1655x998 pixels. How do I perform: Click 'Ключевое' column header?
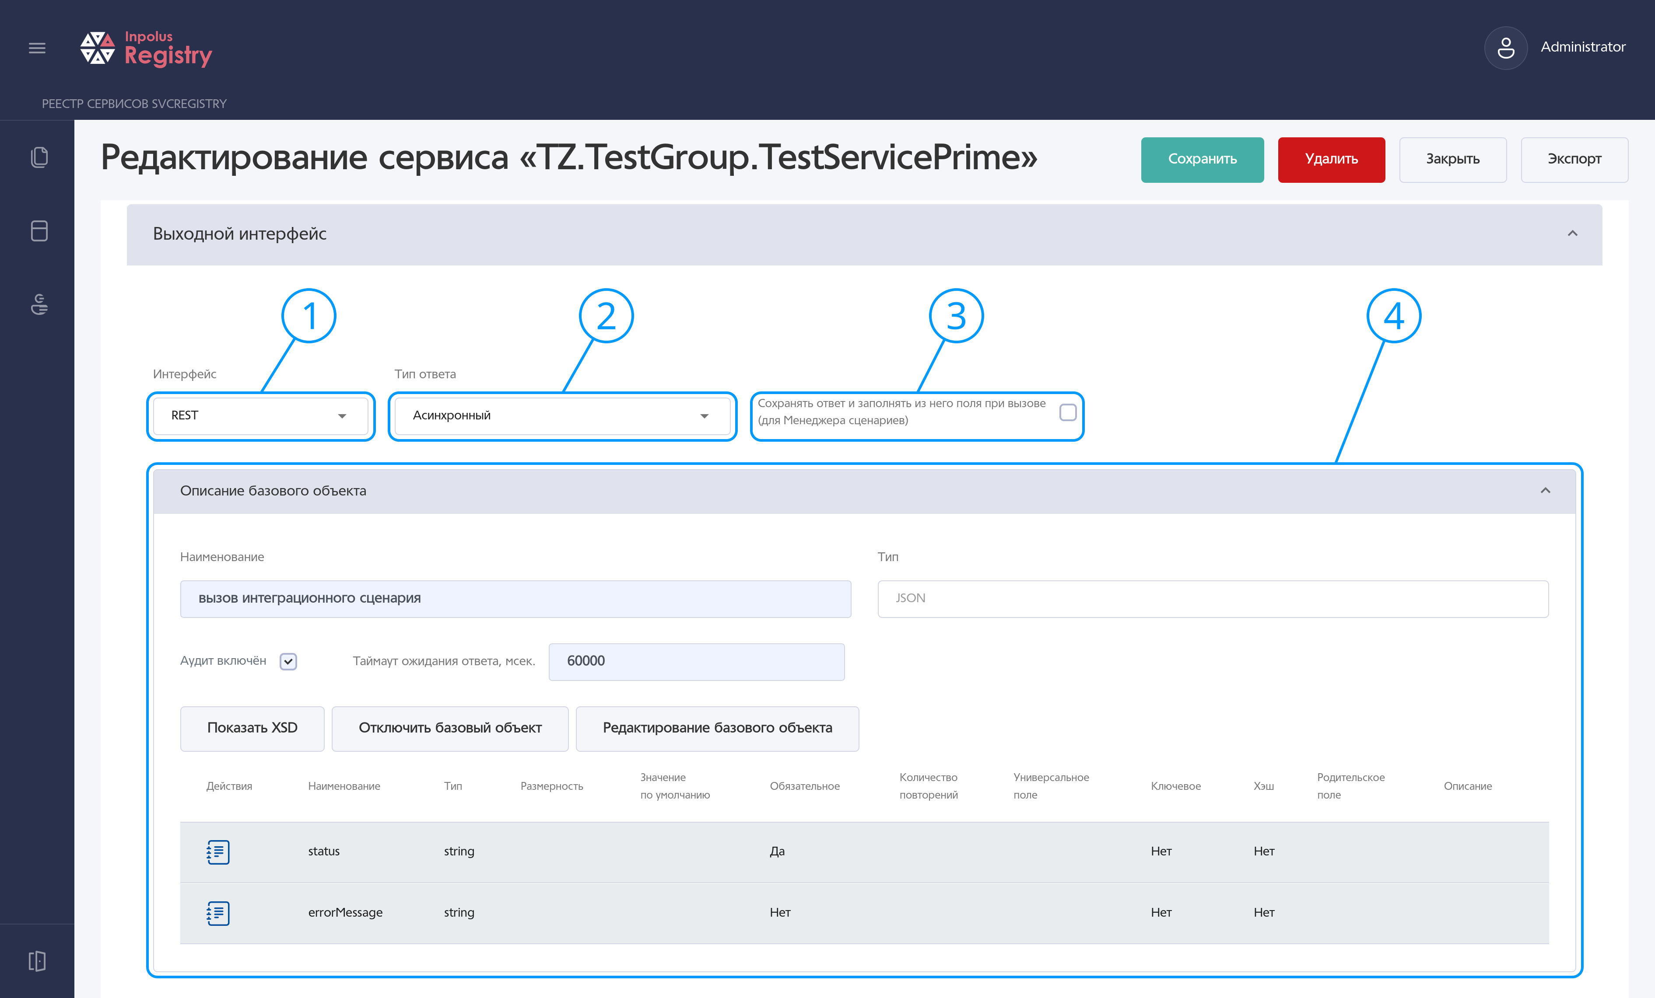point(1175,786)
